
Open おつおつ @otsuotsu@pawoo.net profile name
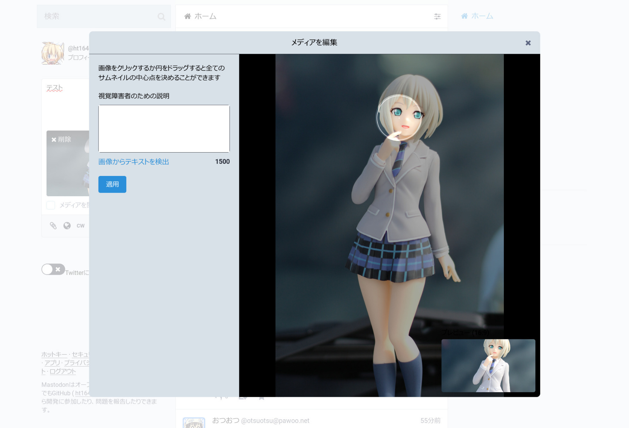tap(261, 421)
